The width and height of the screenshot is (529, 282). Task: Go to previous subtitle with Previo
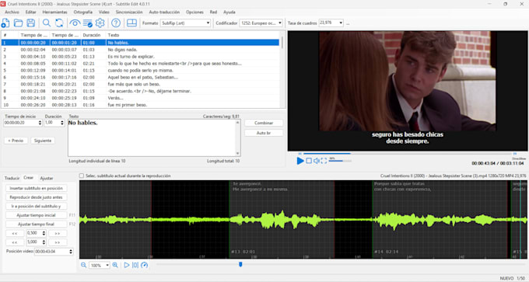click(16, 141)
